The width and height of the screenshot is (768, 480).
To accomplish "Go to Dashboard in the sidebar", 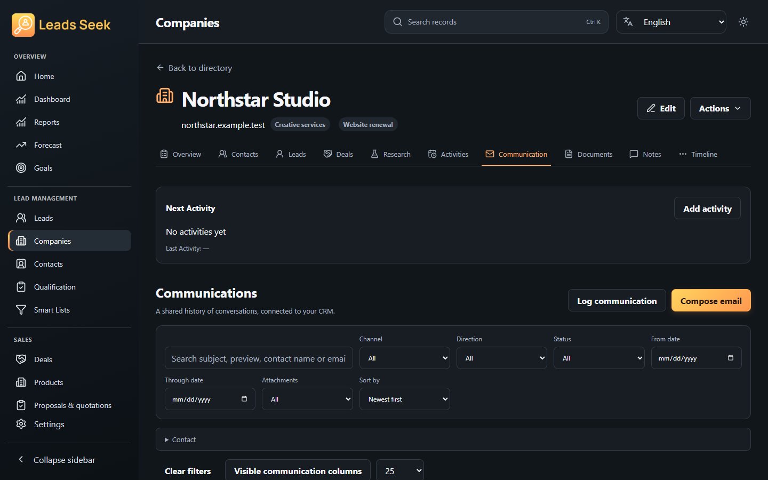I will tap(69, 99).
